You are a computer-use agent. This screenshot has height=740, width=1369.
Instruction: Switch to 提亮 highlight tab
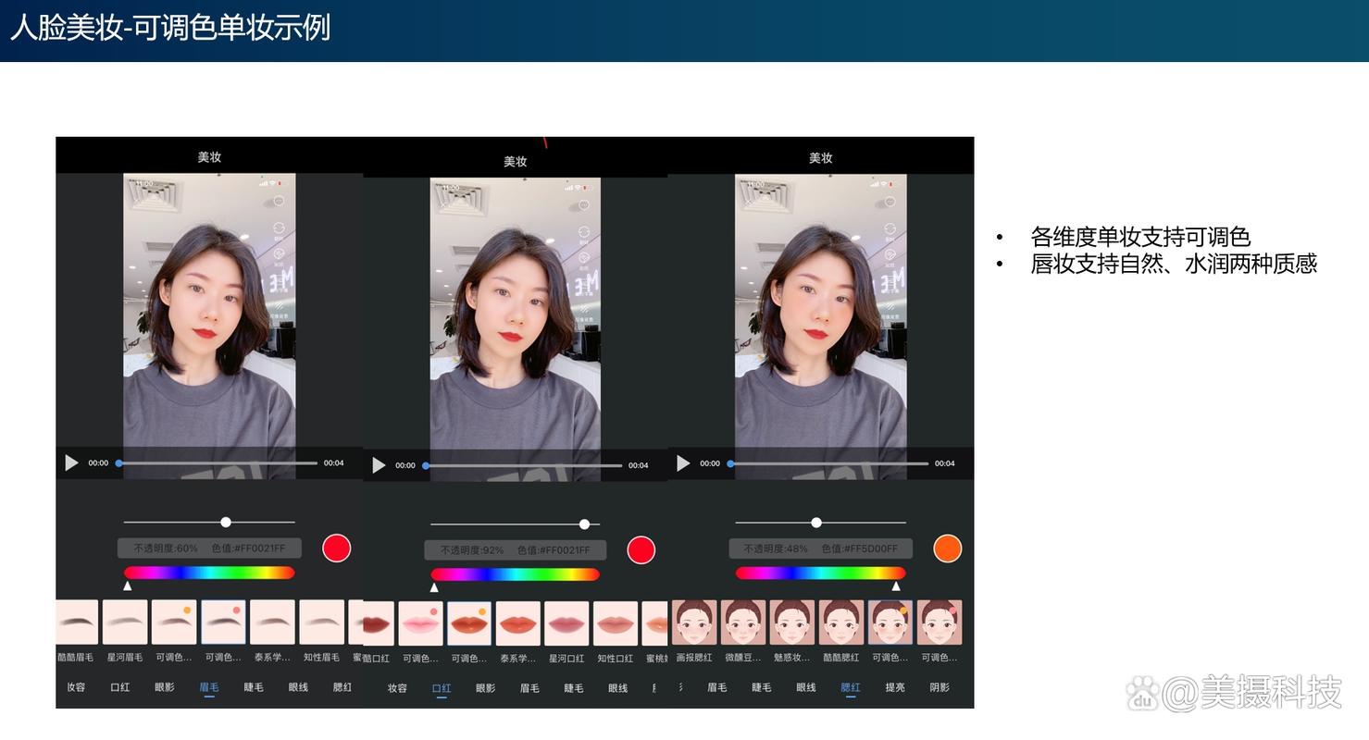(x=894, y=687)
